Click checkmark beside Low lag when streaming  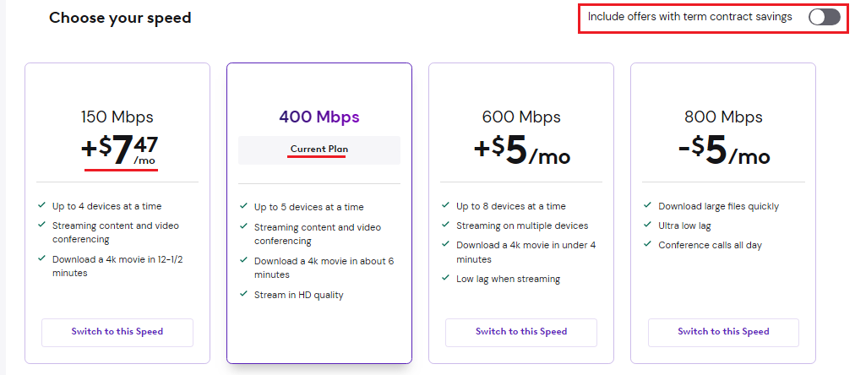point(445,278)
